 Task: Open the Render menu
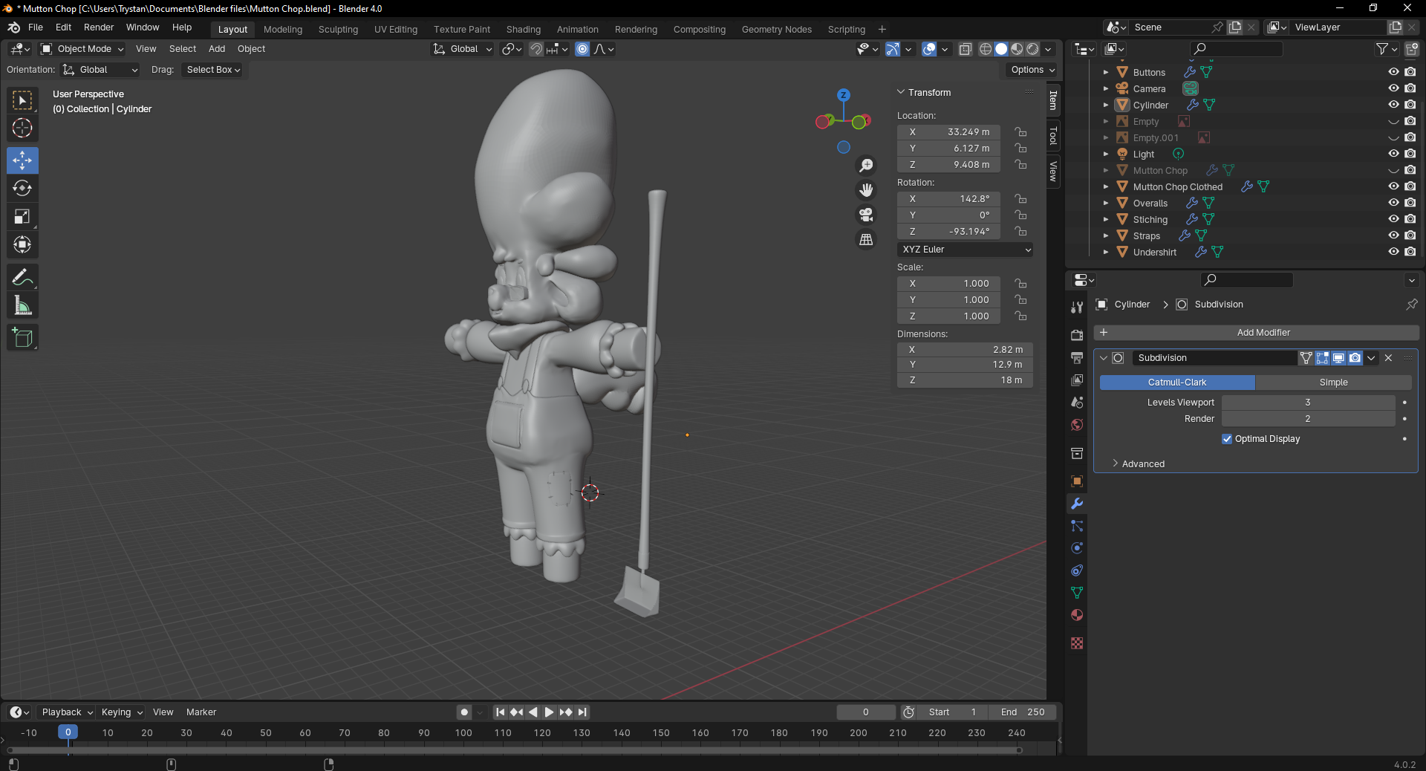(99, 27)
